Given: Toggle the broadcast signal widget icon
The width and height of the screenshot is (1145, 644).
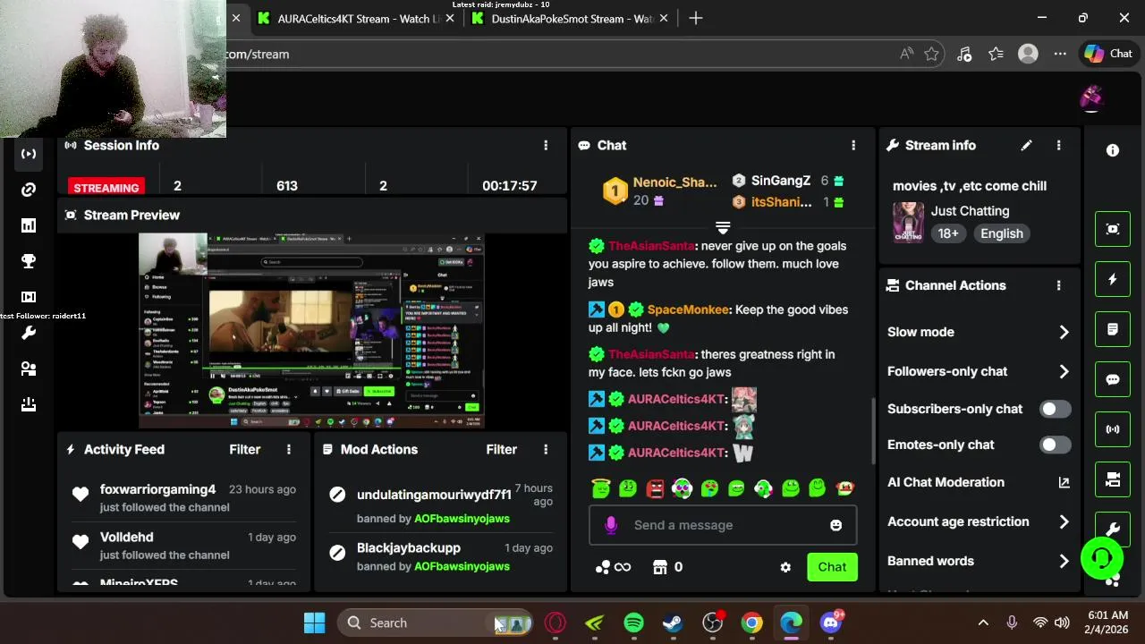Looking at the screenshot, I should coord(1113,429).
